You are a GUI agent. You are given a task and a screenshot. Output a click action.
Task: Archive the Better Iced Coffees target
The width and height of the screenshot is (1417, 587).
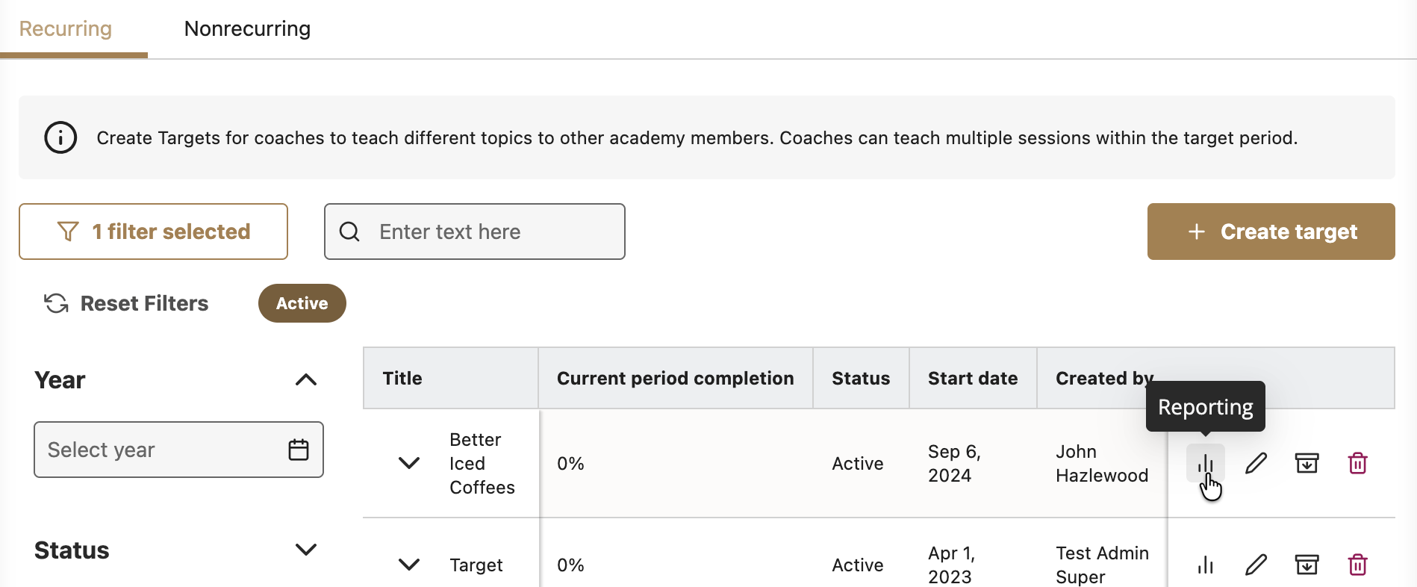tap(1307, 464)
